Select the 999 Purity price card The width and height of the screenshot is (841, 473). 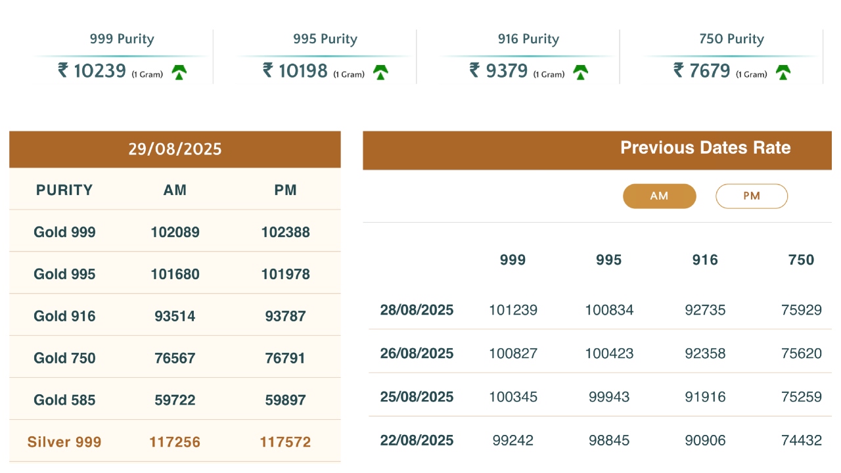(x=122, y=56)
